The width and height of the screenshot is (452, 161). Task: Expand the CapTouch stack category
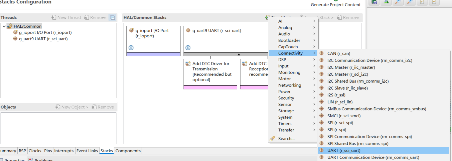pos(293,47)
